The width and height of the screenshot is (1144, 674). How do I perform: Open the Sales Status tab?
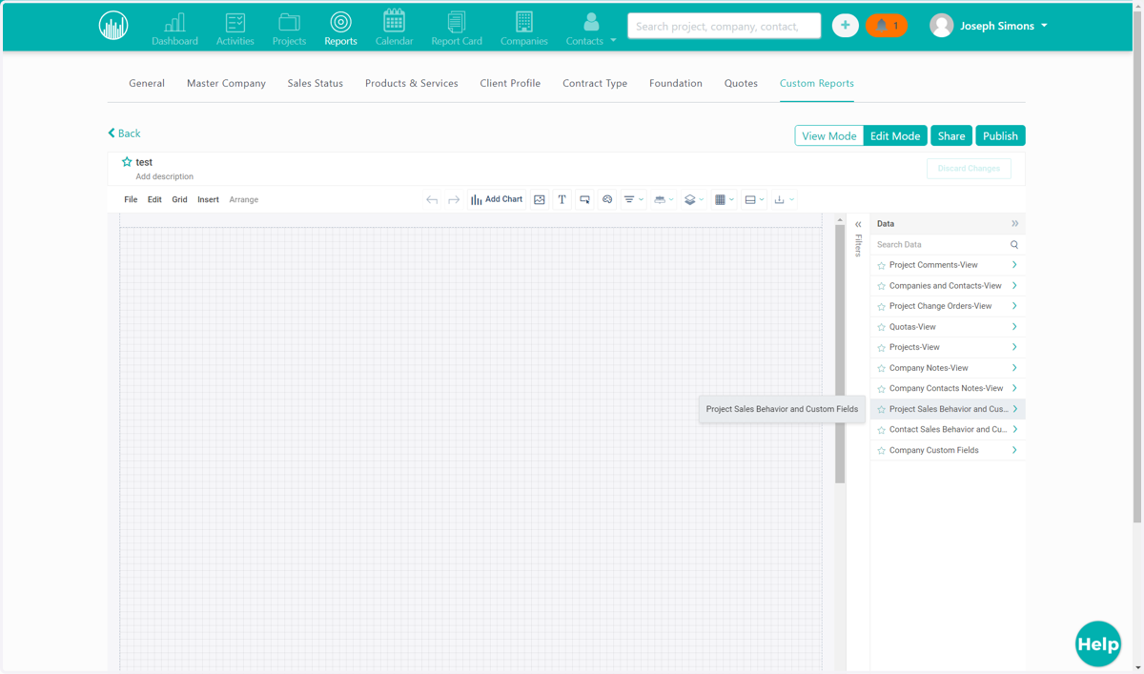(x=316, y=83)
